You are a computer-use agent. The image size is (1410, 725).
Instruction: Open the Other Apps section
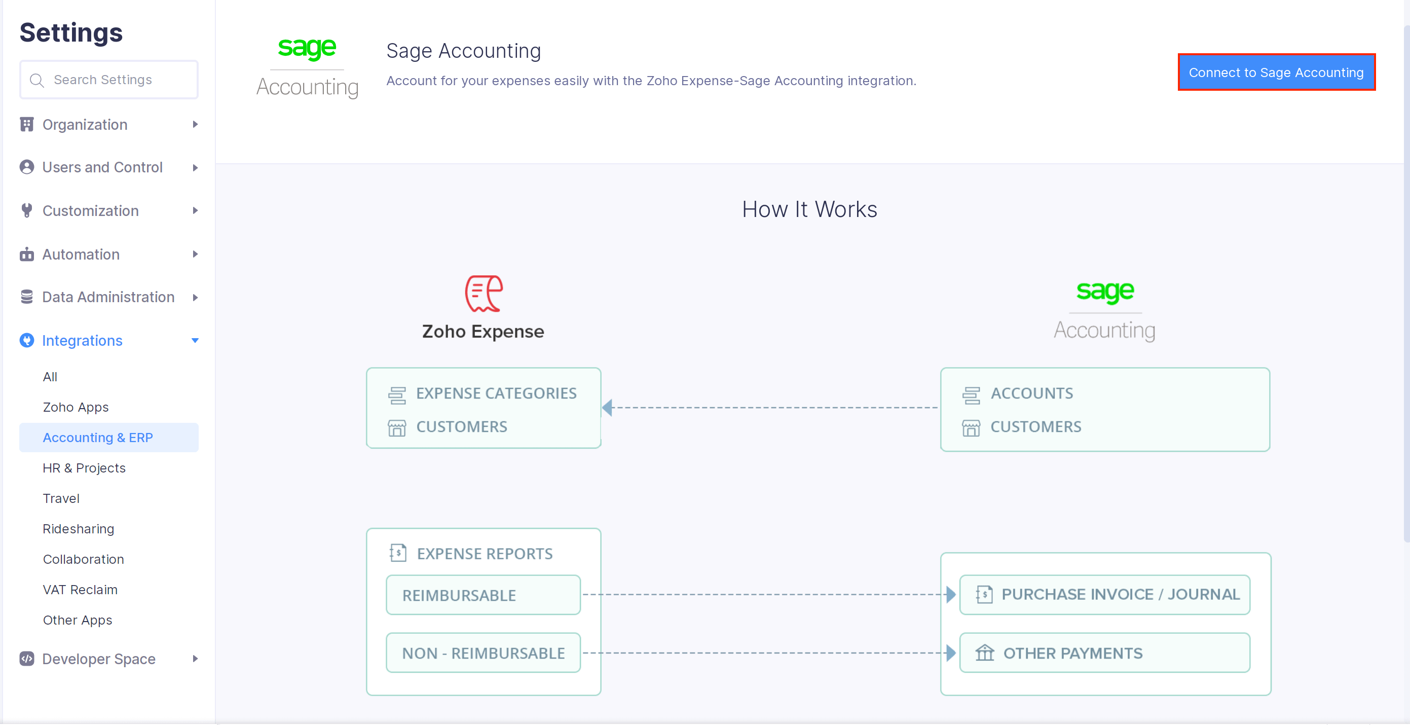pyautogui.click(x=77, y=620)
